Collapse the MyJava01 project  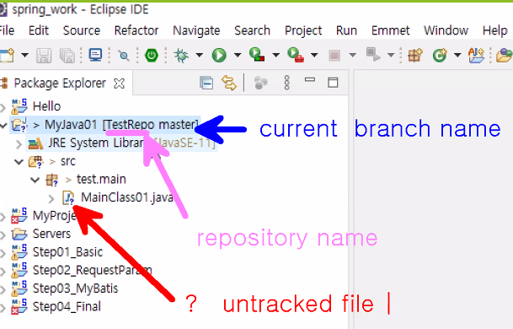(3, 125)
